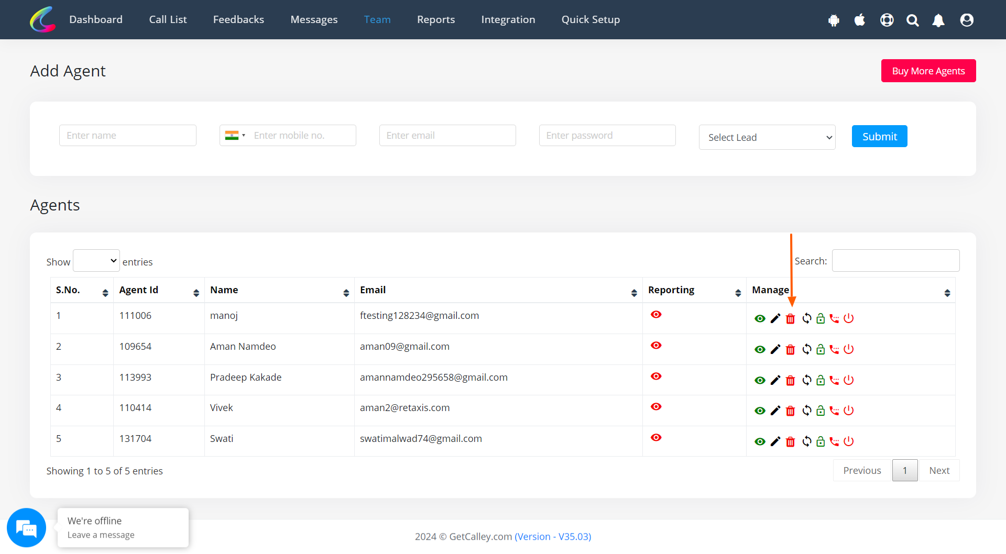Image resolution: width=1006 pixels, height=554 pixels.
Task: Open the India flag country code selector
Action: click(x=235, y=135)
